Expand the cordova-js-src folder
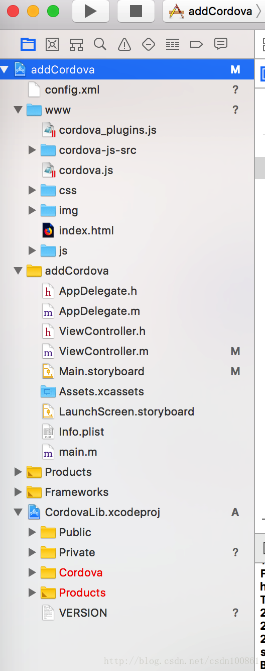Image resolution: width=265 pixels, height=671 pixels. 32,150
